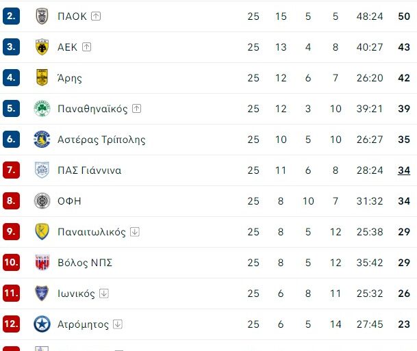417x351 pixels.
Task: Click the Βόλος ΝΠΣ striped crest
Action: [x=42, y=263]
